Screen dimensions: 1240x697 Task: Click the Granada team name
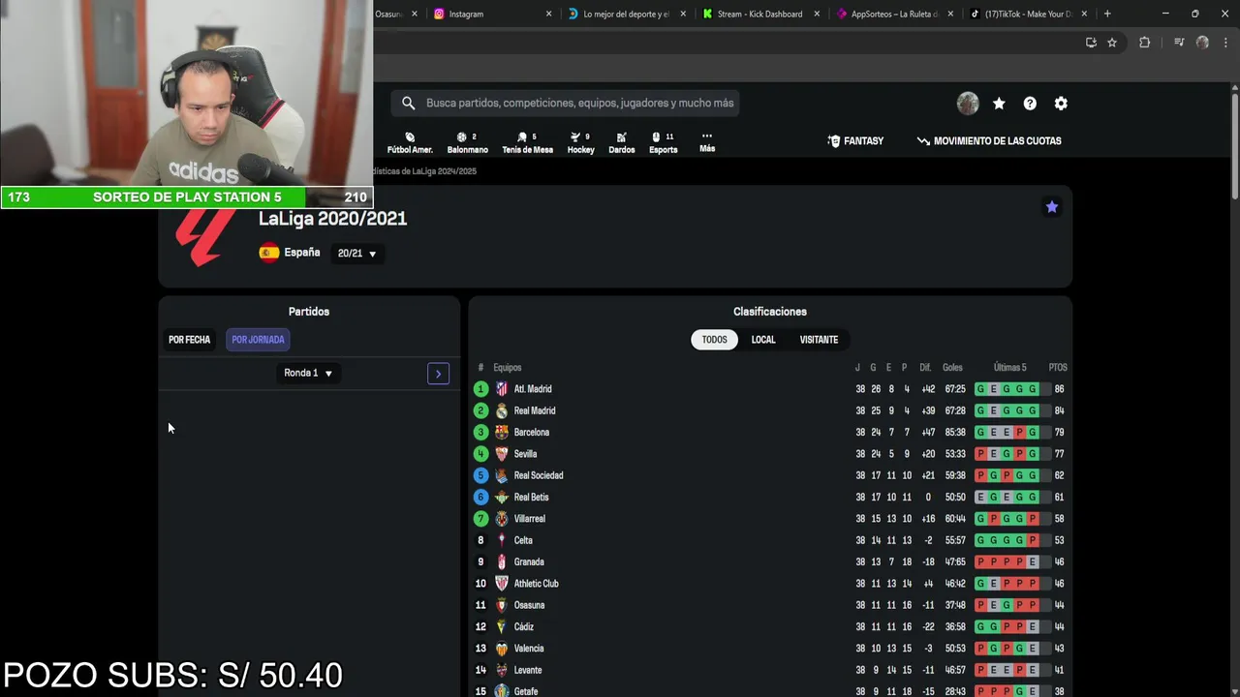point(529,562)
